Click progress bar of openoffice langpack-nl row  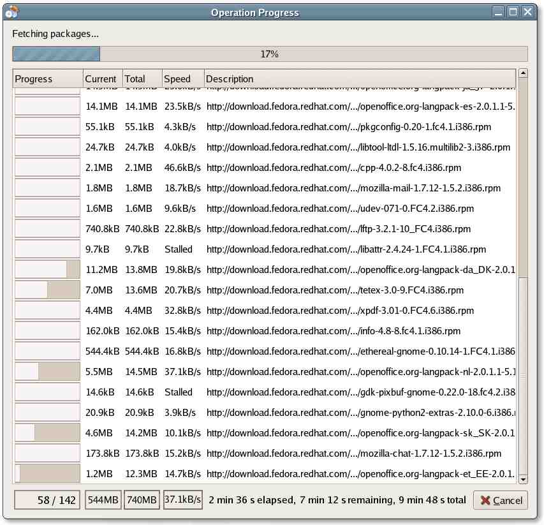(x=47, y=372)
